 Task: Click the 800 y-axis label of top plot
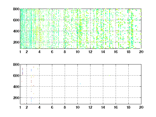[16, 9]
